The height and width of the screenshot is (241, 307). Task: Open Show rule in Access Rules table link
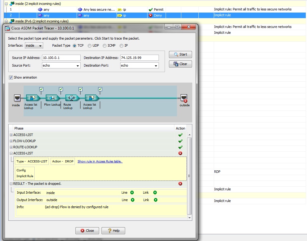click(100, 161)
